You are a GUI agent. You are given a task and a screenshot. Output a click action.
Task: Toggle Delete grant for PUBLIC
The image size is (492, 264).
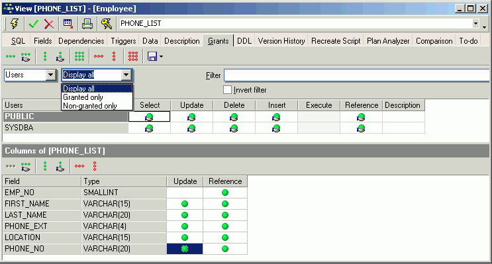point(234,116)
